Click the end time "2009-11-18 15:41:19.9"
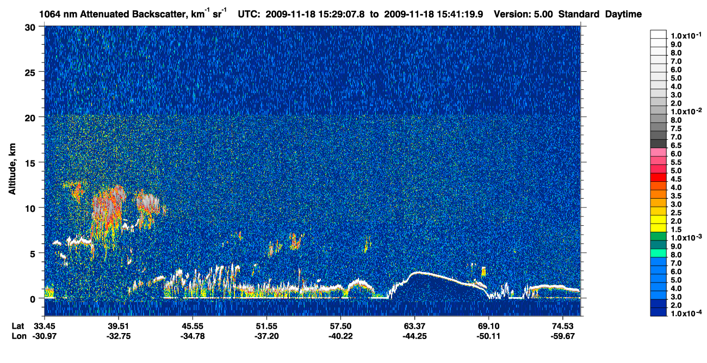Viewport: 707px width, 363px height. coord(434,14)
